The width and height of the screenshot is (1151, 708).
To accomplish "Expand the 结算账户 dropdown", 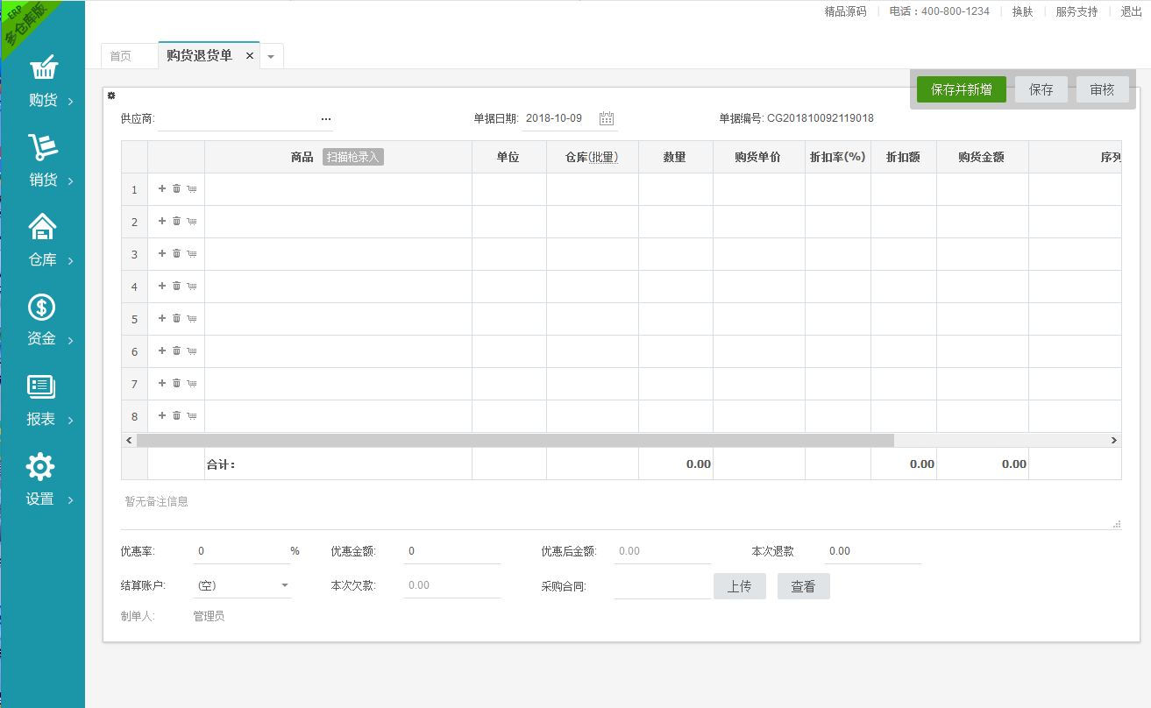I will pos(285,585).
